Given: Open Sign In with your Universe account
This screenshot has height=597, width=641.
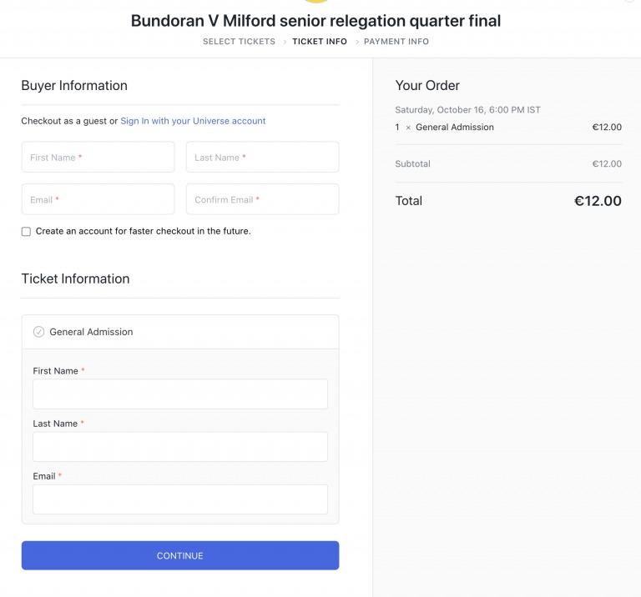Looking at the screenshot, I should [x=193, y=121].
